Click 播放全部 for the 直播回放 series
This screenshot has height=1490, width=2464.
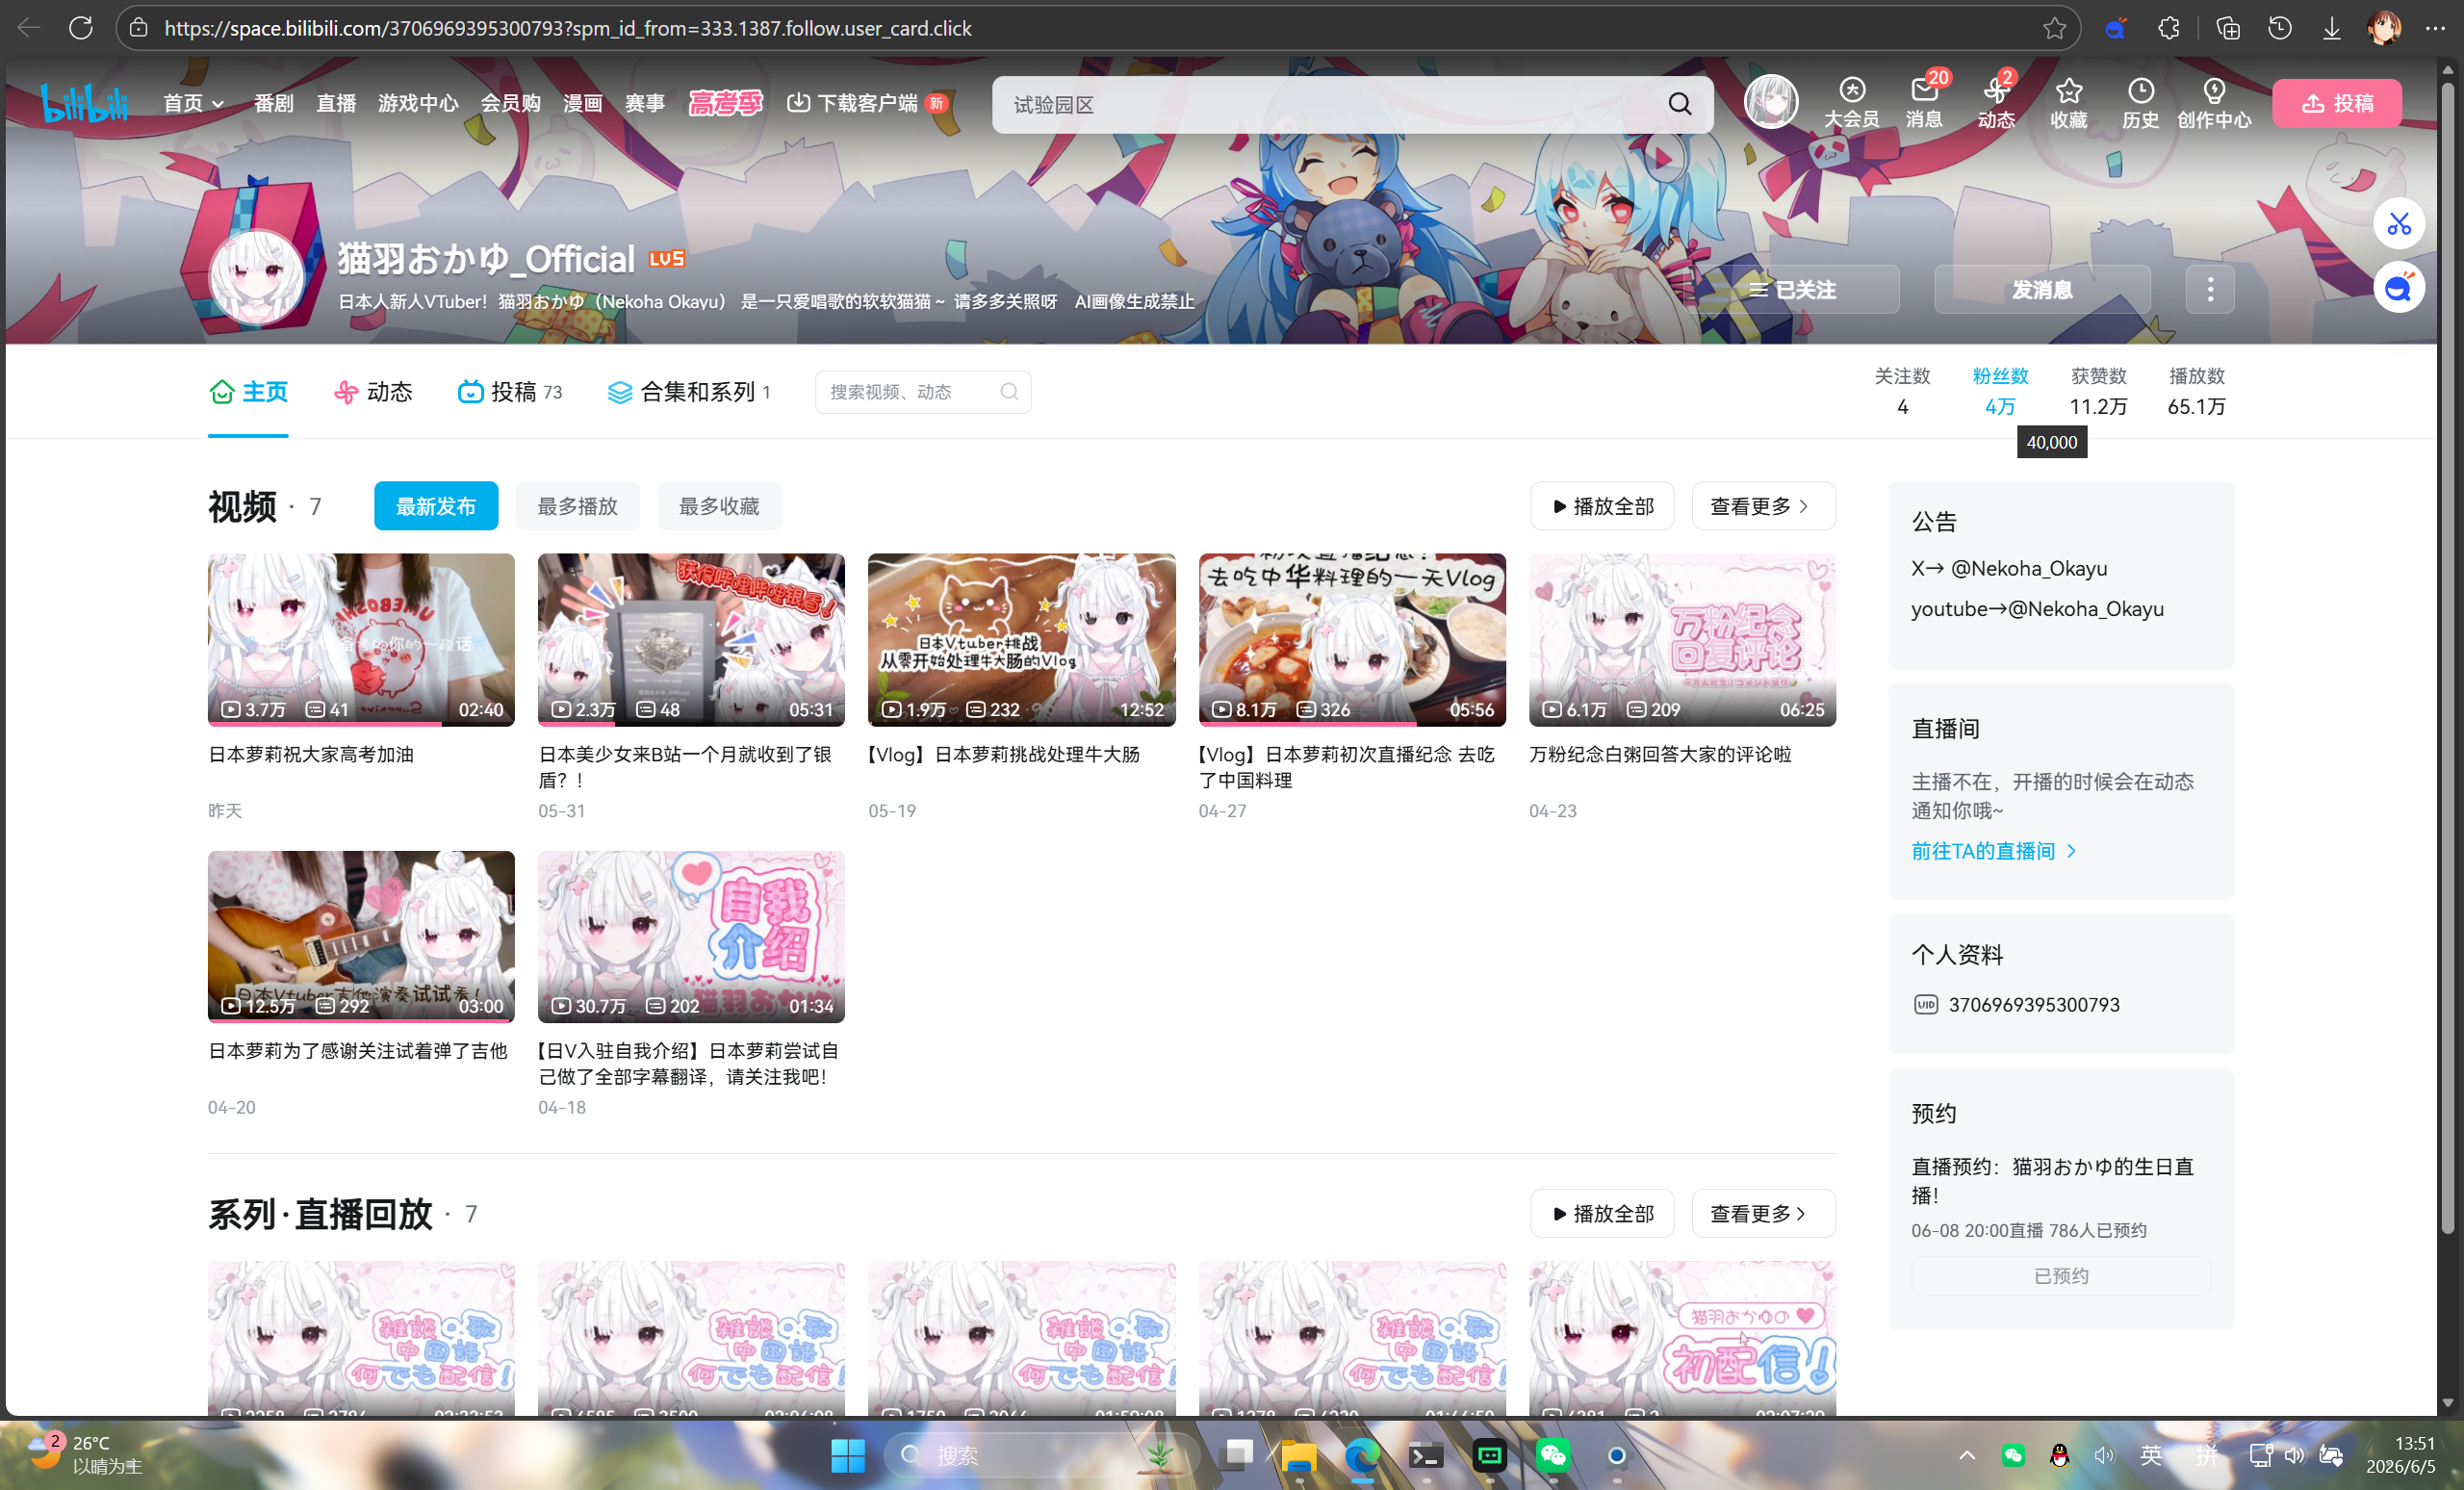(x=1602, y=1213)
